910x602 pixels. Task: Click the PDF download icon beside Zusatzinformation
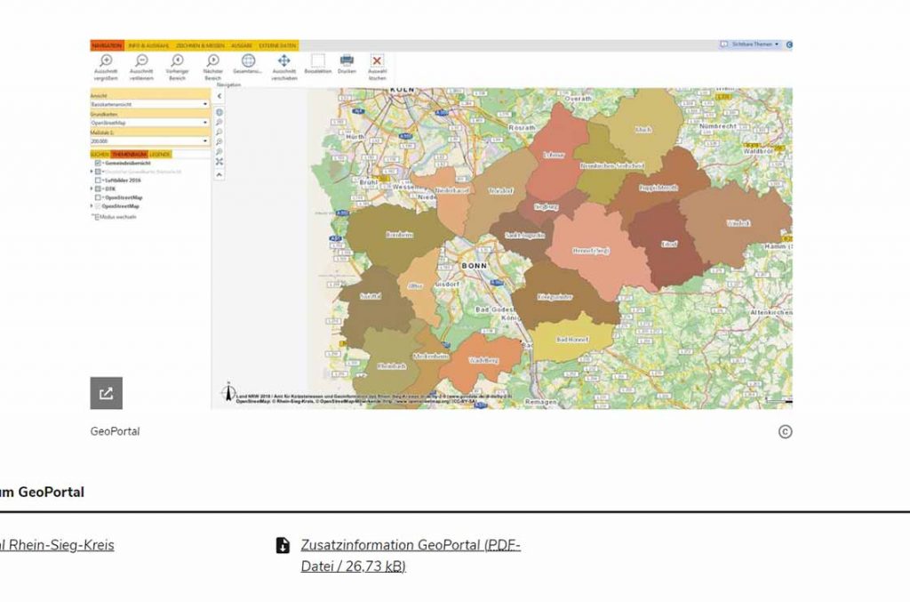283,546
